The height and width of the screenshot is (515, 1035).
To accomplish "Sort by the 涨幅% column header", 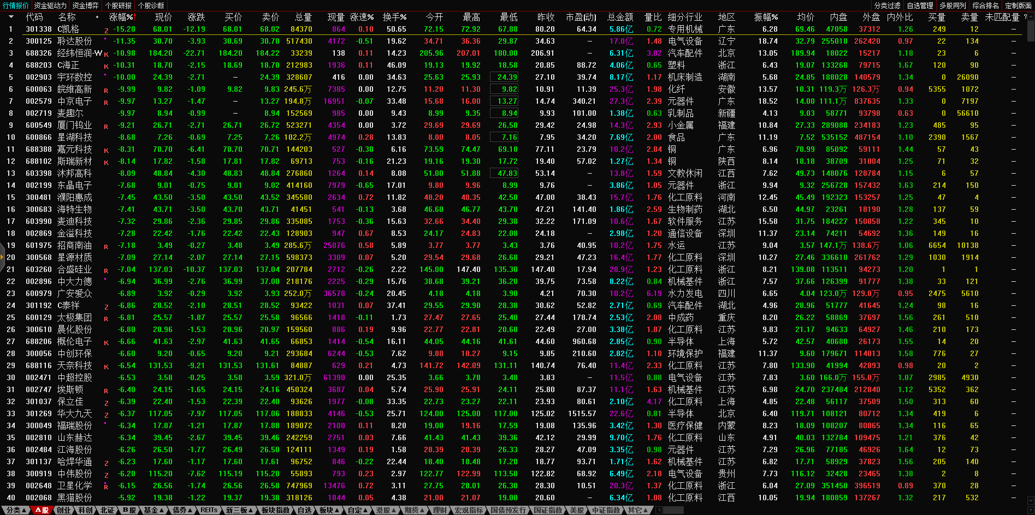I will click(121, 17).
